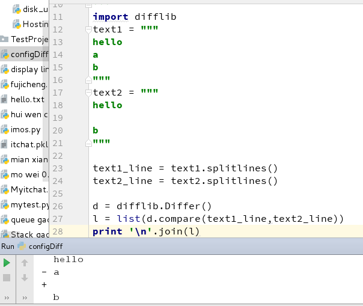This screenshot has width=363, height=306.
Task: Click line number 23 in gutter
Action: (58, 168)
